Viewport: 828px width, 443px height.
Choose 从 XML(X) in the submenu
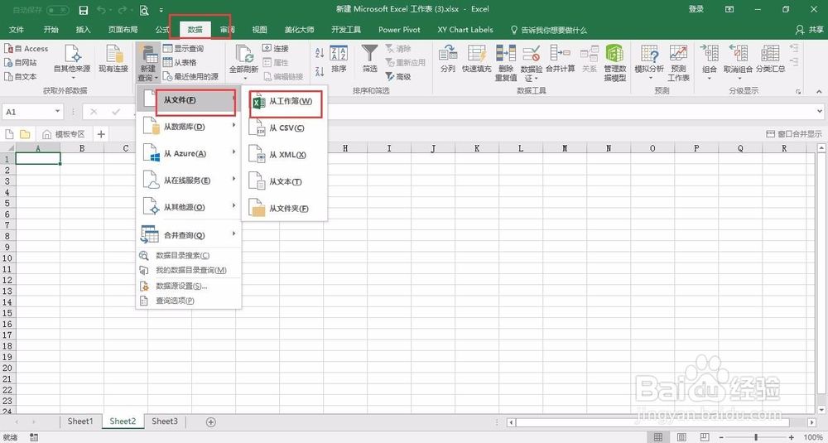pyautogui.click(x=285, y=155)
